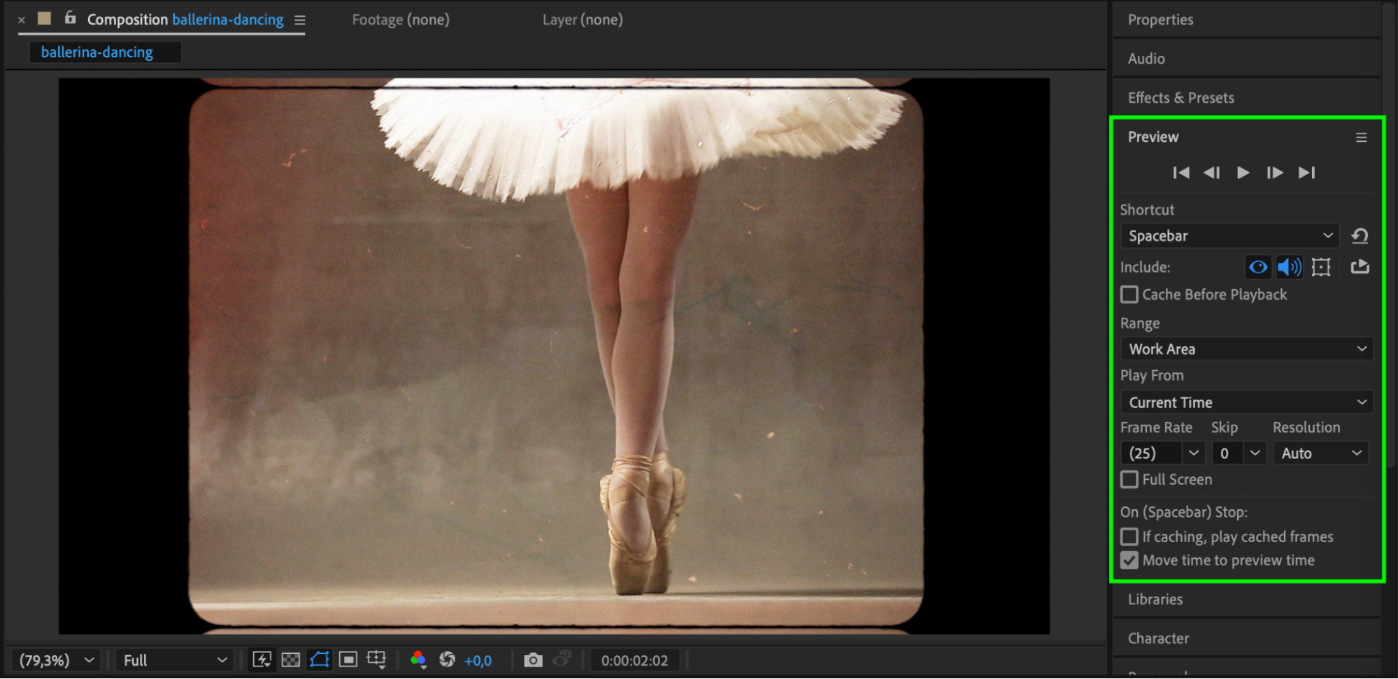Click the Play button in Preview panel
Viewport: 1398px width, 679px height.
click(x=1243, y=173)
